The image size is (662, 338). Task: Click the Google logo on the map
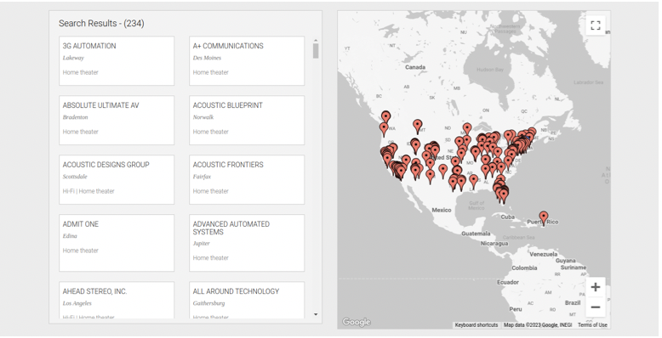(357, 322)
